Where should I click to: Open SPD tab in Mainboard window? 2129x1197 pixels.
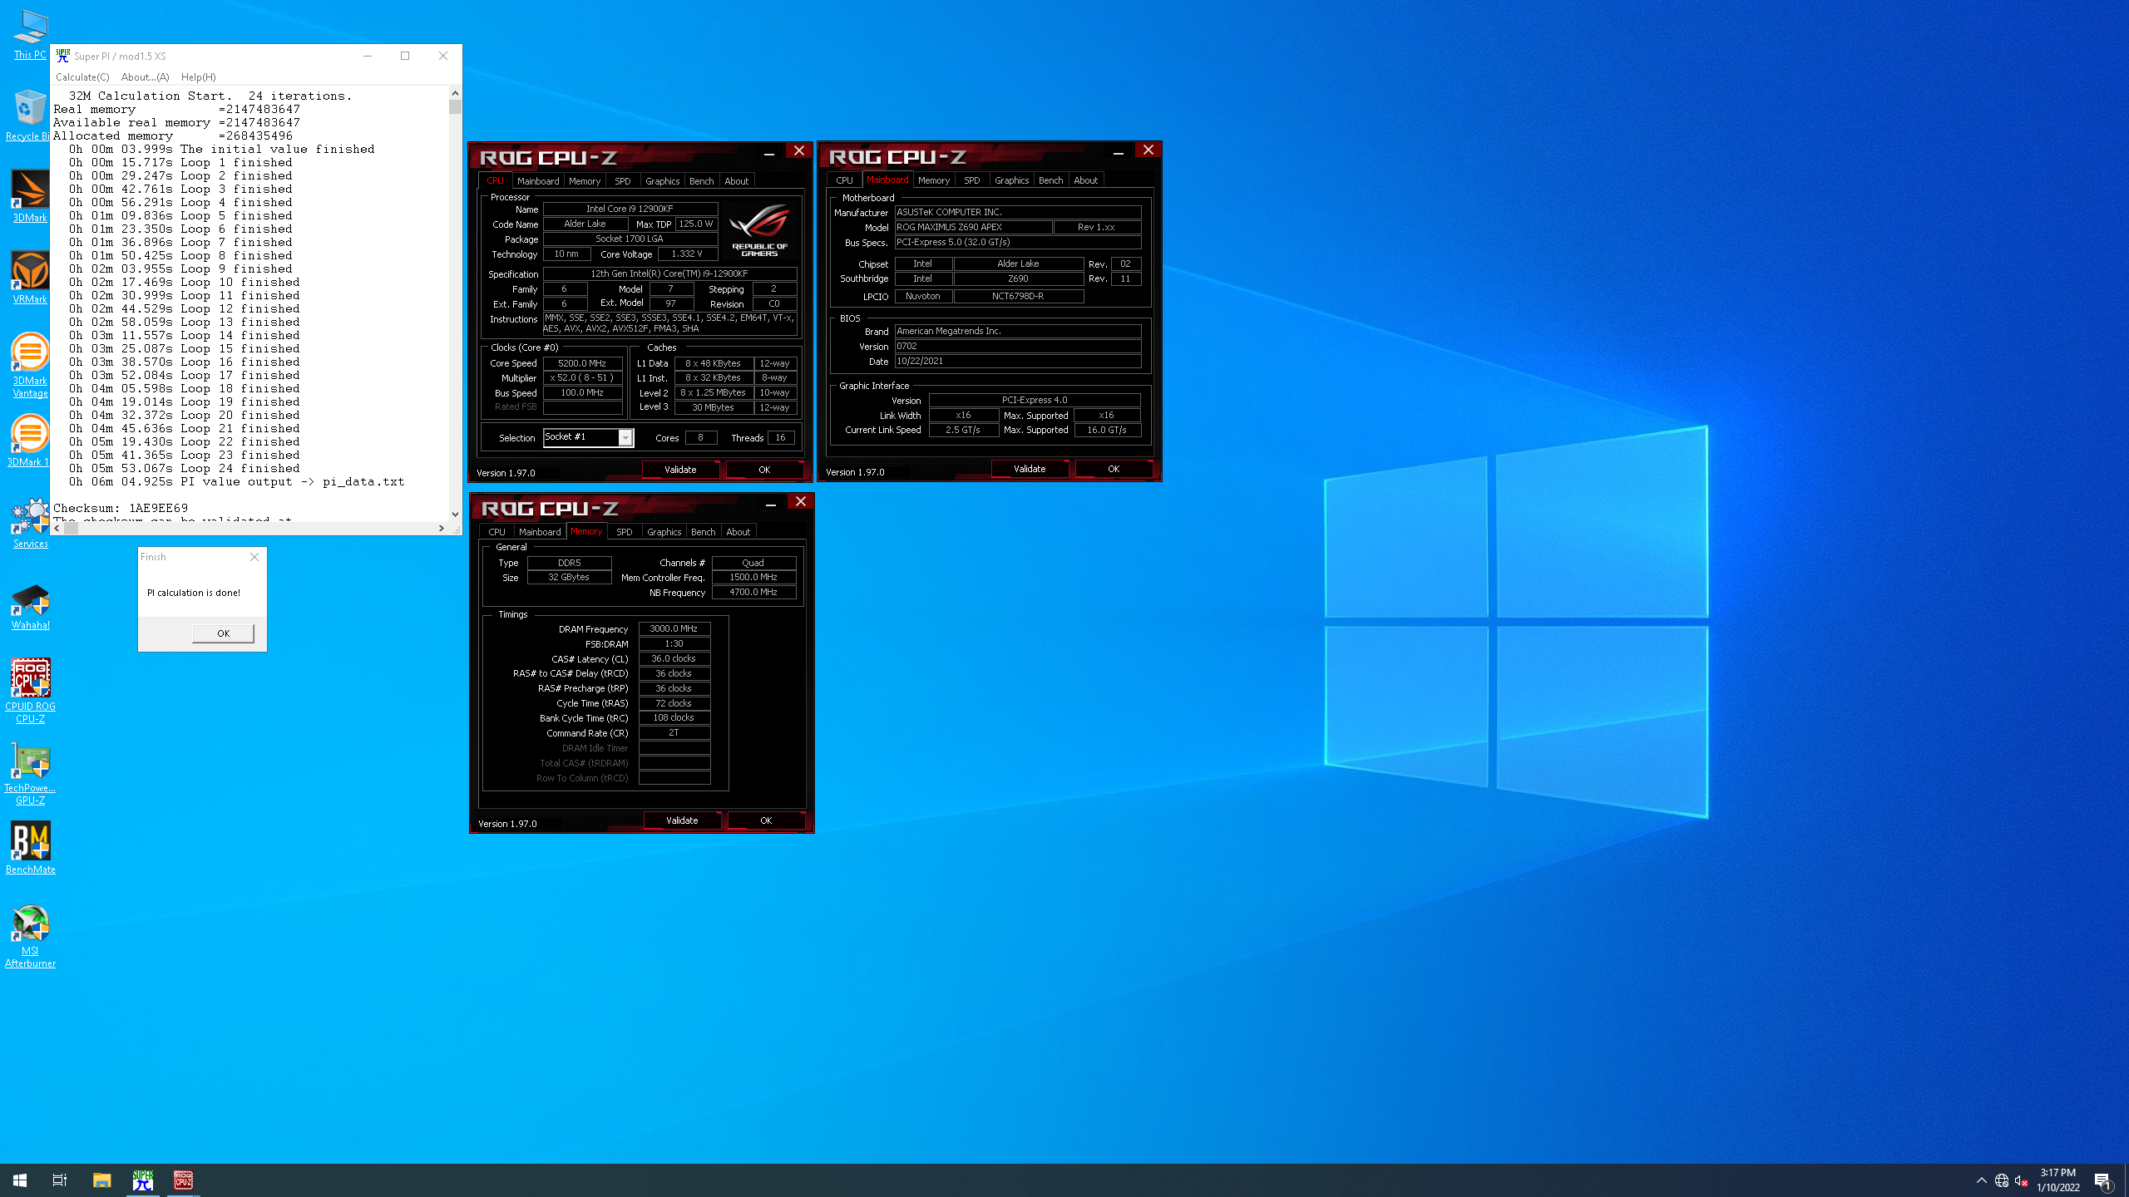click(x=972, y=180)
